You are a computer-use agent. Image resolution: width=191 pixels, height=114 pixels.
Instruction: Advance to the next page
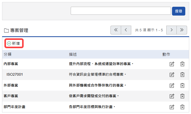[172, 30]
